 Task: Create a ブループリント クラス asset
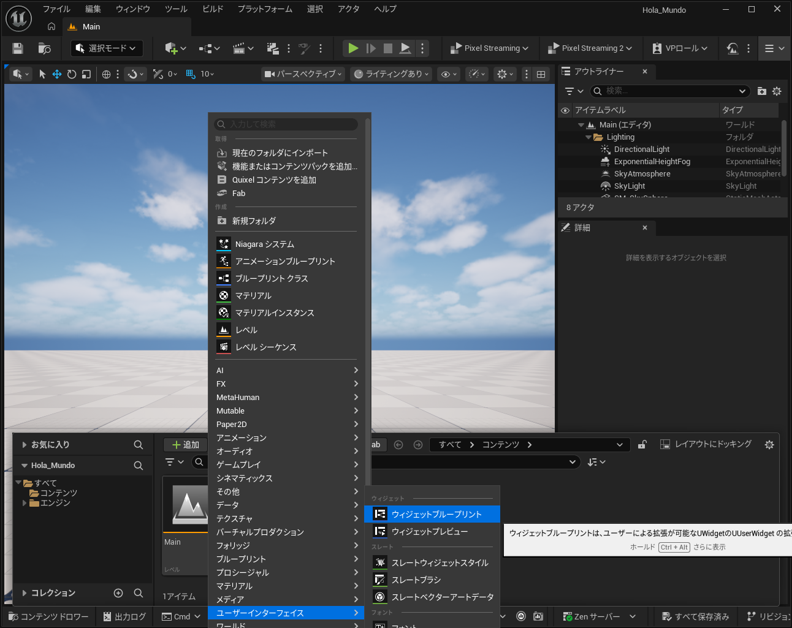coord(286,278)
